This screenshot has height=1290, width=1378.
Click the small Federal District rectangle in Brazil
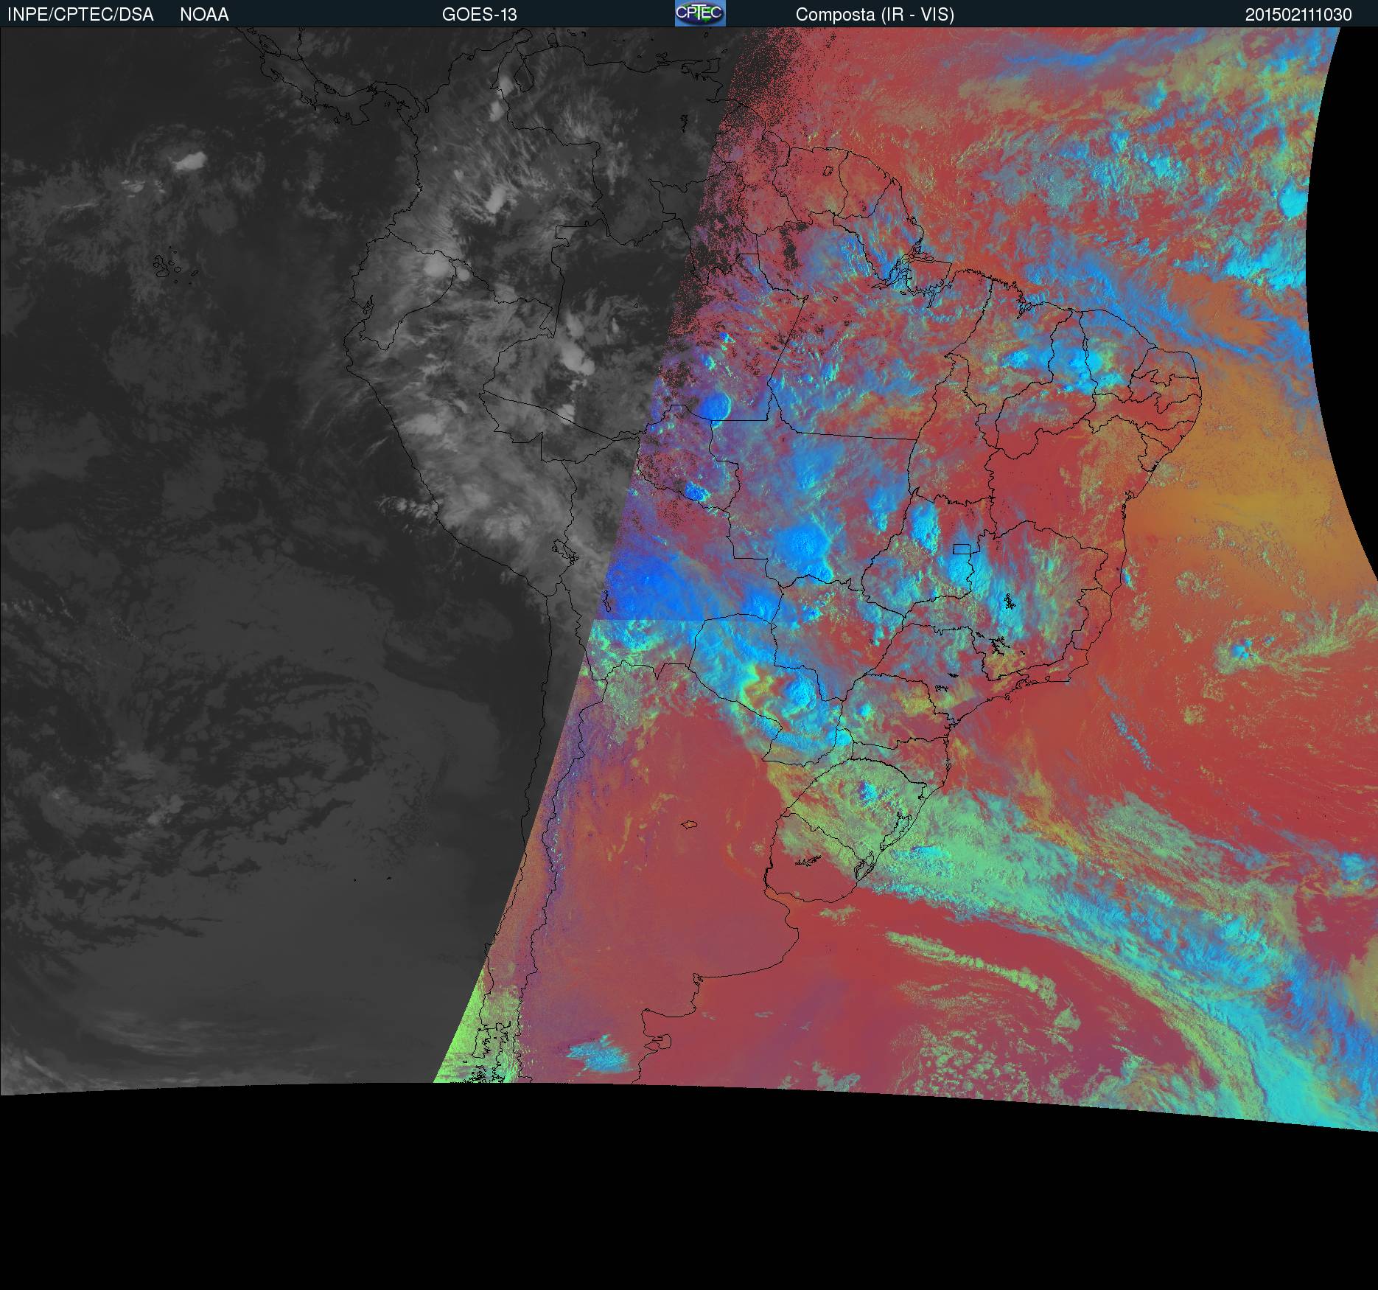[962, 549]
